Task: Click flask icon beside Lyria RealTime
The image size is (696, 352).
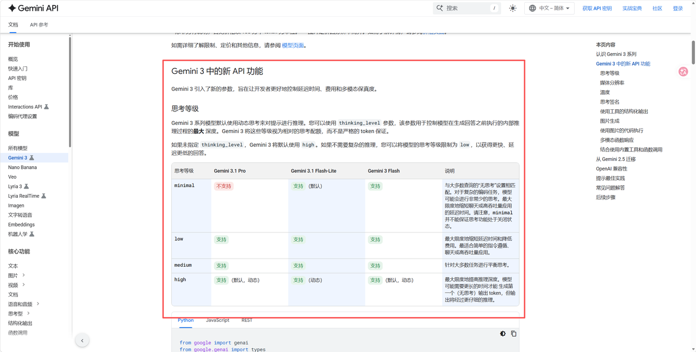Action: click(43, 196)
